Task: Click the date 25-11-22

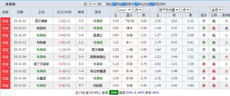Action: pos(20,71)
